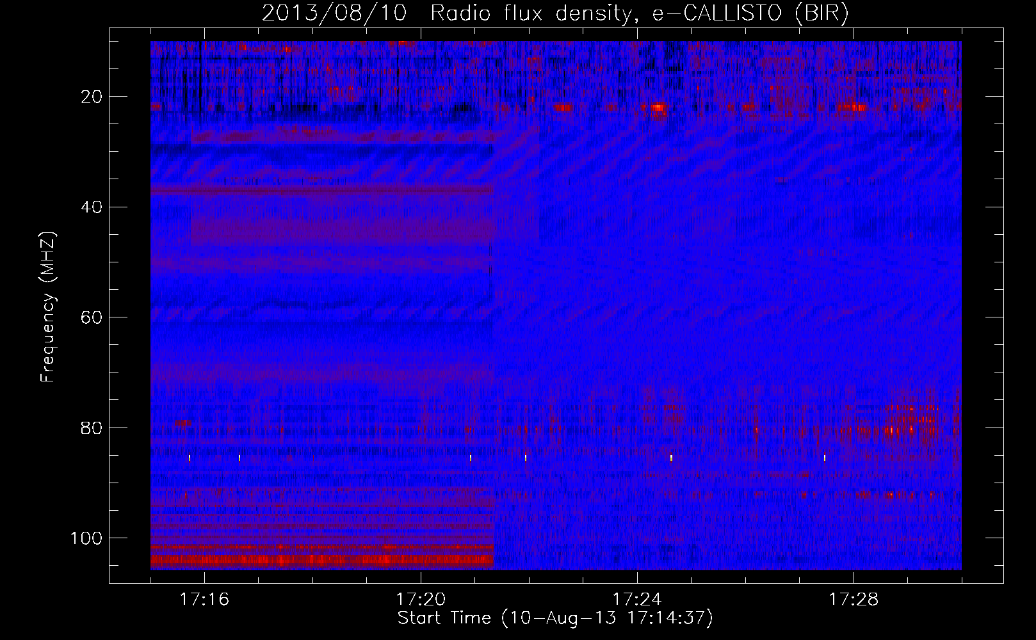Click the 17:16 time tick label
Image resolution: width=1036 pixels, height=640 pixels.
[204, 600]
